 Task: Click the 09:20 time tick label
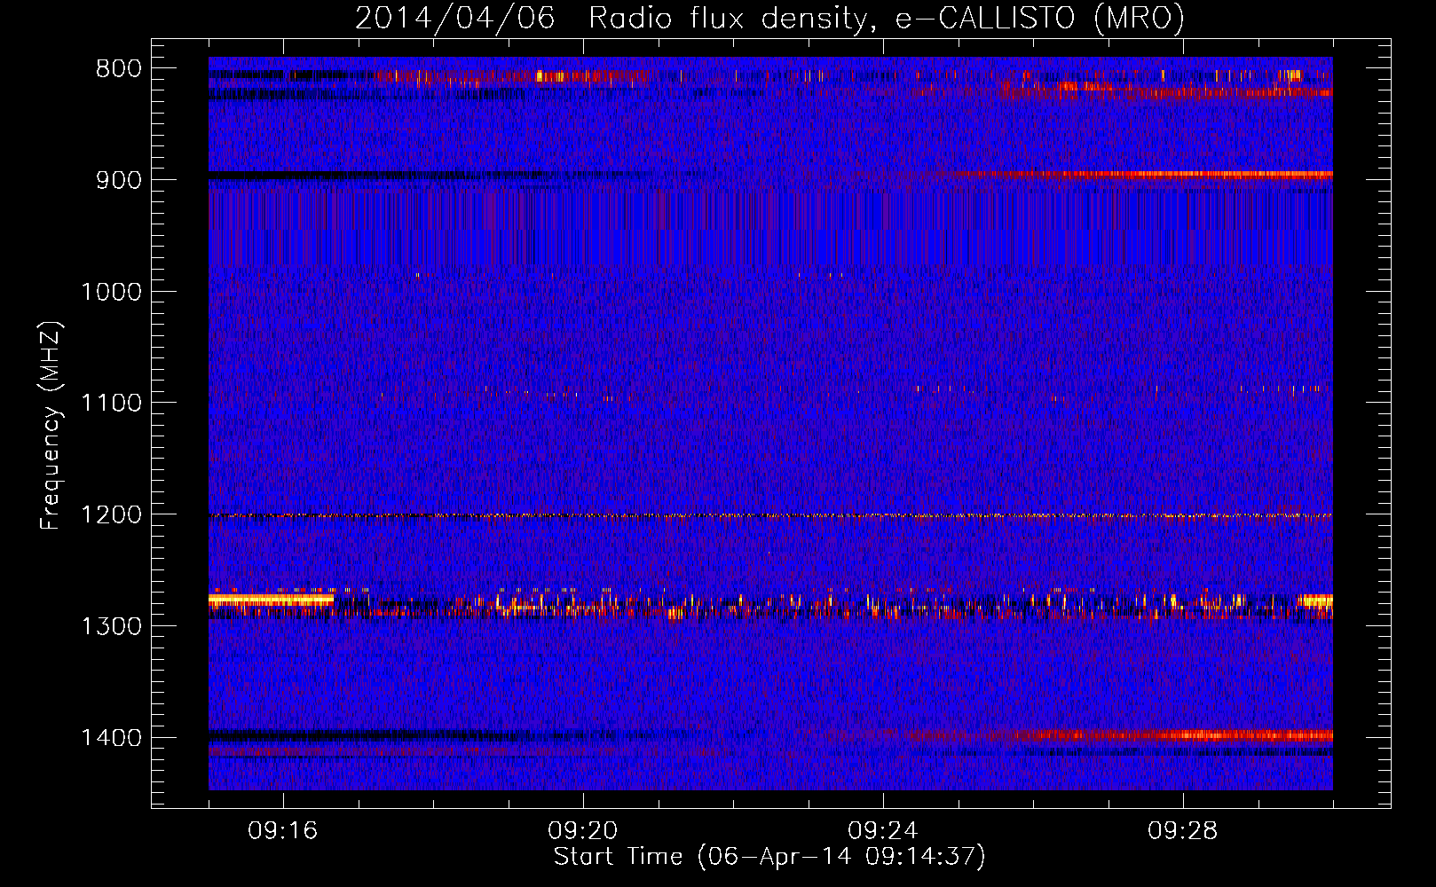583,831
